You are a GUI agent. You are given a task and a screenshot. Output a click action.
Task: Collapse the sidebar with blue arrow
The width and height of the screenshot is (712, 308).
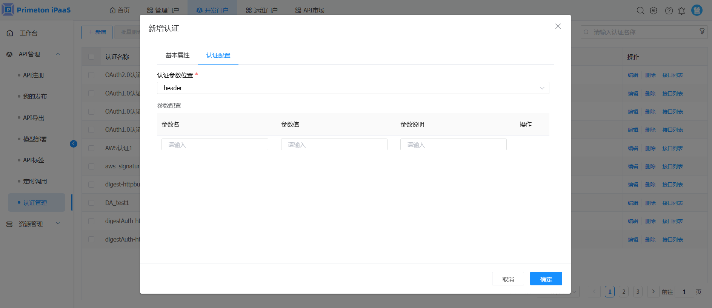(74, 143)
